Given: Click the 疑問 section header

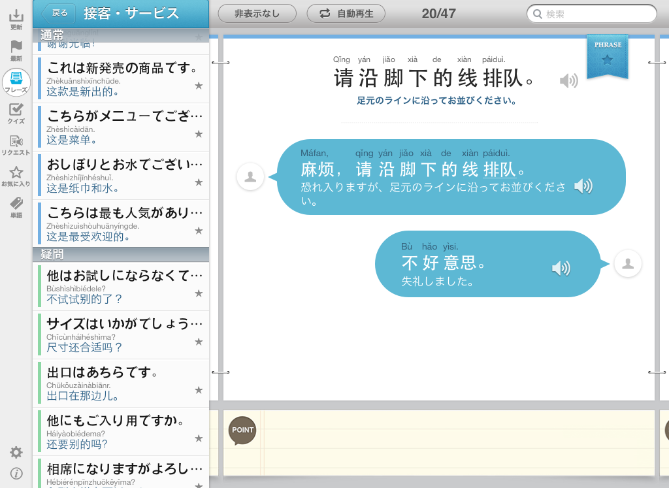Looking at the screenshot, I should click(121, 255).
